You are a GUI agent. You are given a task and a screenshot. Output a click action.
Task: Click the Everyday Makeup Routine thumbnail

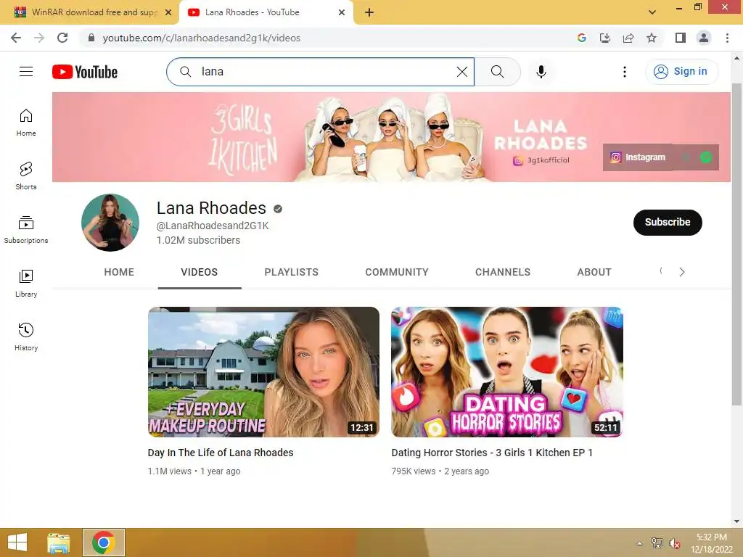point(263,372)
